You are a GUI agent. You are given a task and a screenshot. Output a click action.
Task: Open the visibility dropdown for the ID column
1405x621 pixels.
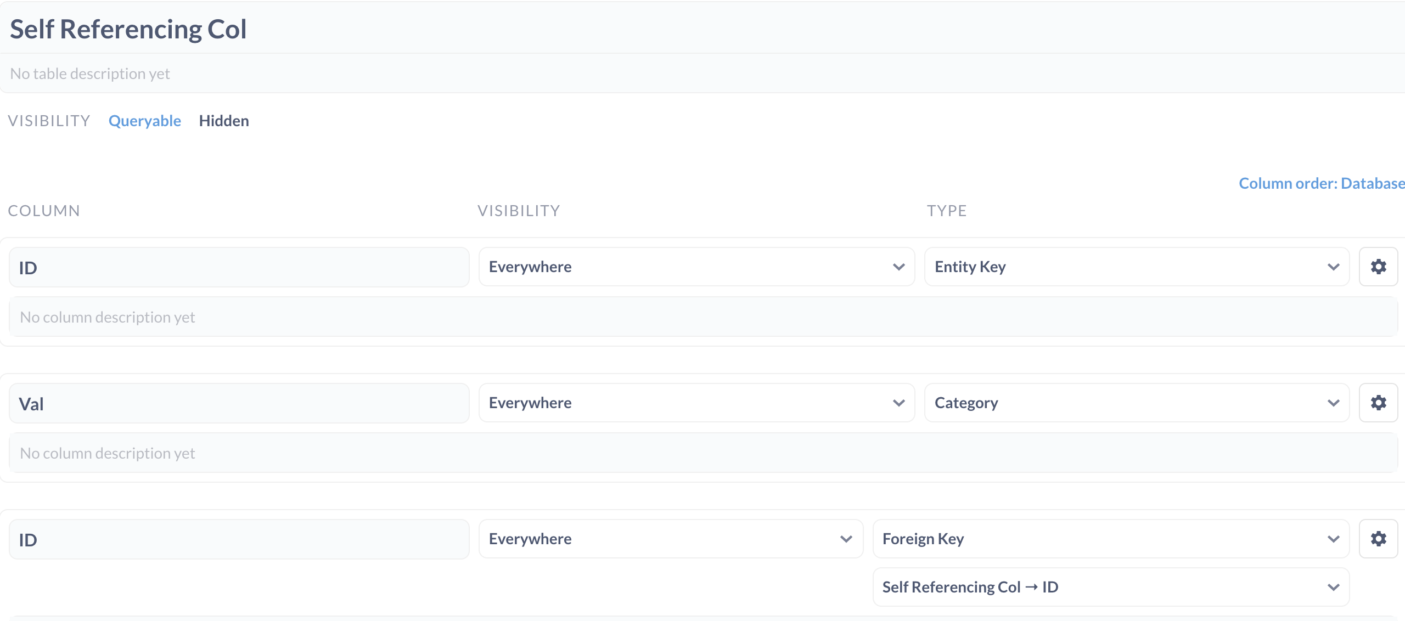pyautogui.click(x=696, y=267)
